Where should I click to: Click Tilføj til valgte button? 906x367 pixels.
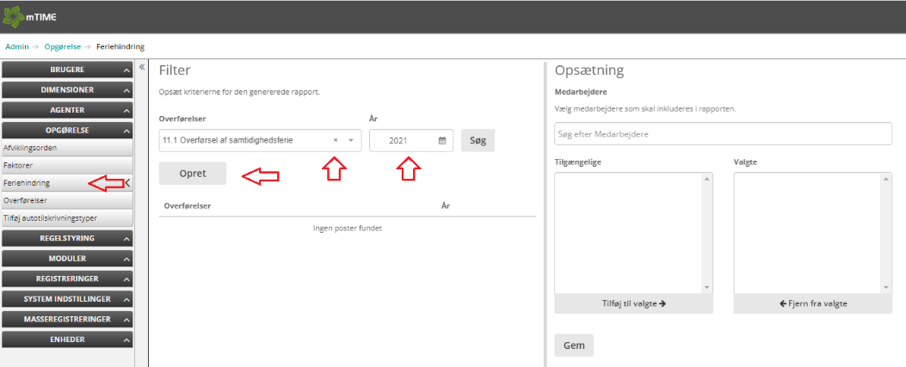click(x=634, y=303)
